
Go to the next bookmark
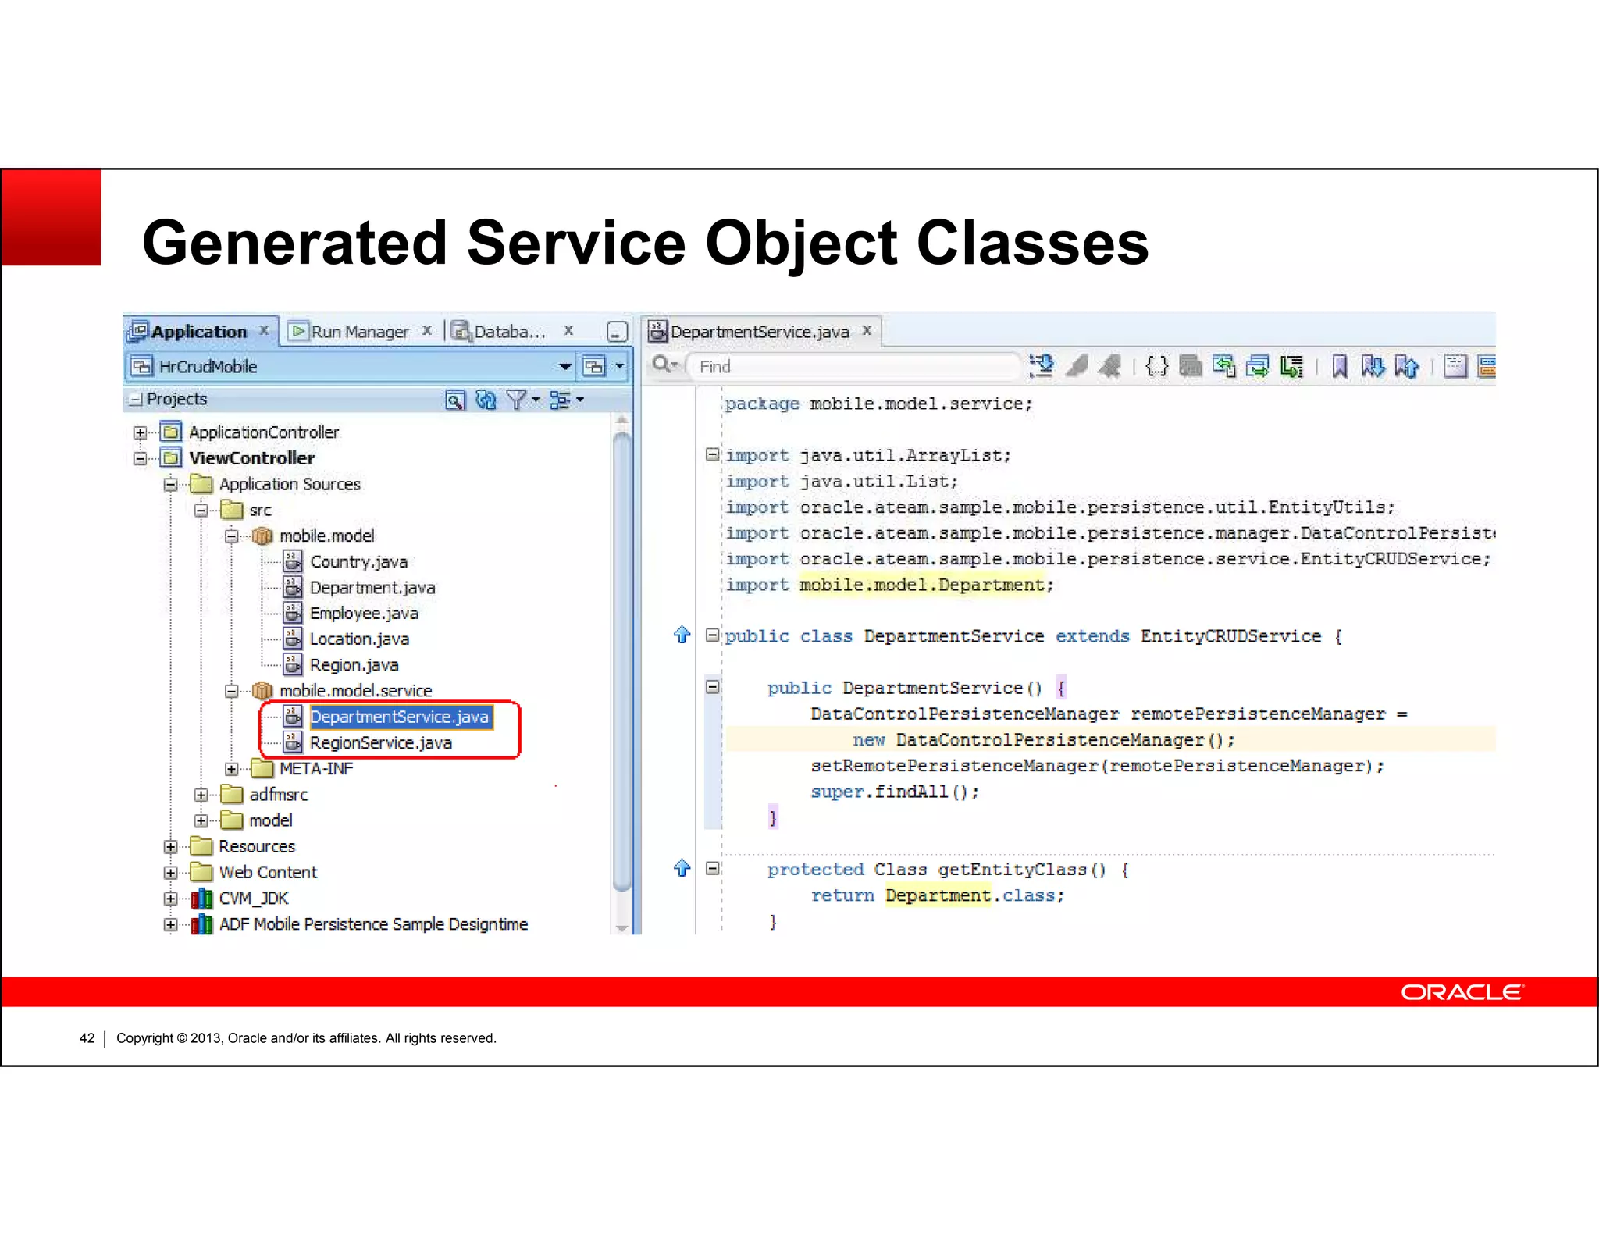click(1373, 365)
